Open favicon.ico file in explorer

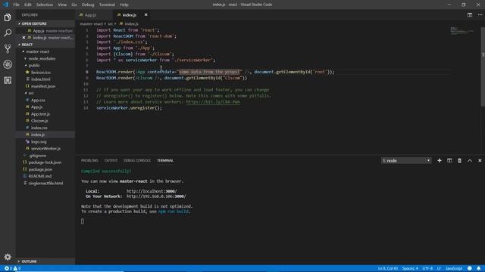tap(41, 73)
